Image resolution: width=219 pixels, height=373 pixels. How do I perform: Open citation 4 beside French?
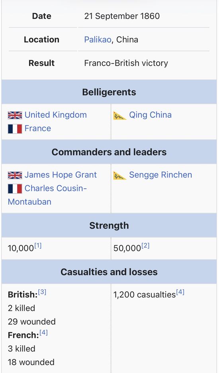[44, 332]
